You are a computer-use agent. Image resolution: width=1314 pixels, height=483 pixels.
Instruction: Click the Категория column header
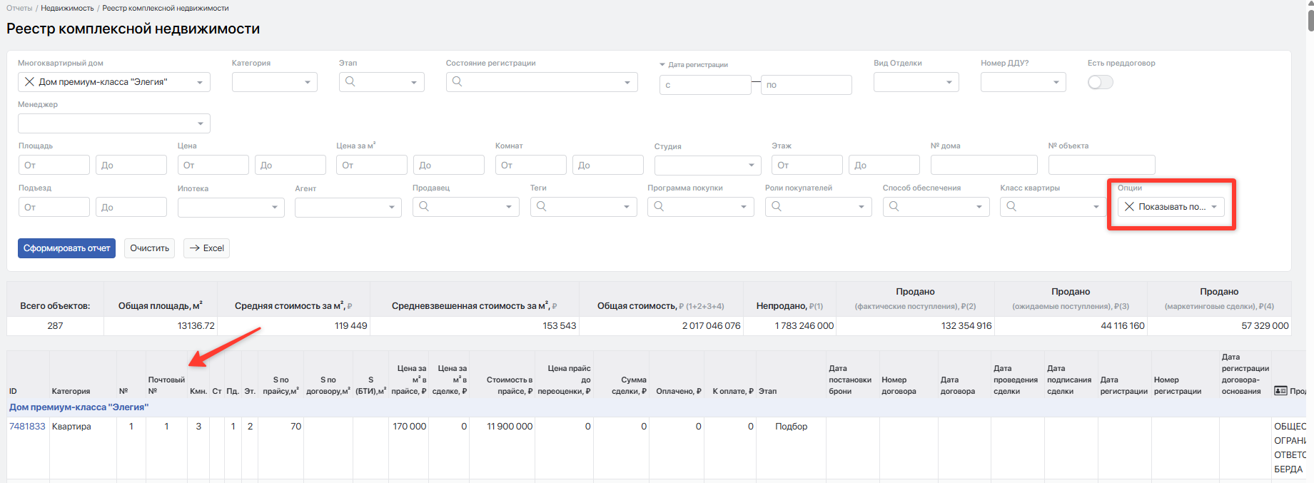(71, 391)
